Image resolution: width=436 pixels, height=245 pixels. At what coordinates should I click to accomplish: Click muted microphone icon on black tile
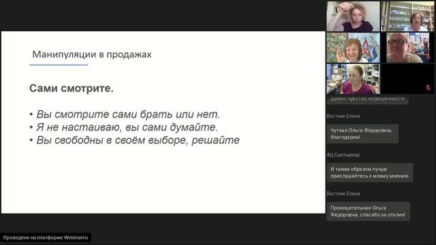coord(428,88)
